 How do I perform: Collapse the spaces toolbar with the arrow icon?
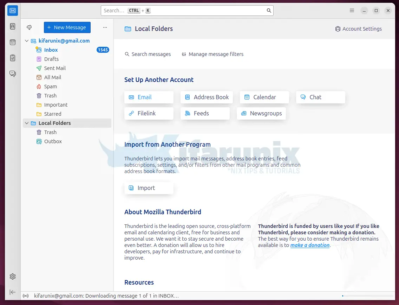[13, 292]
